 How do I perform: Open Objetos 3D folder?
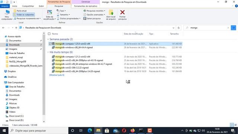point(14,108)
